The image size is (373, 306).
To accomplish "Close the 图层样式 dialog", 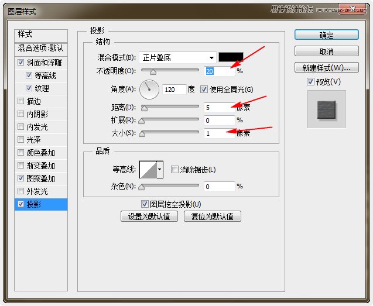I will 353,9.
